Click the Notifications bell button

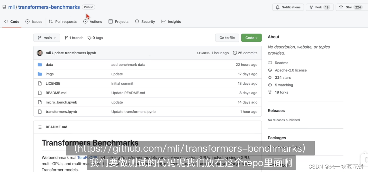tap(288, 7)
